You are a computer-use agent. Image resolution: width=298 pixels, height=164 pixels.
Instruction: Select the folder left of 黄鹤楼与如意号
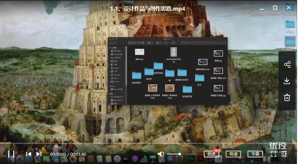(x=170, y=73)
